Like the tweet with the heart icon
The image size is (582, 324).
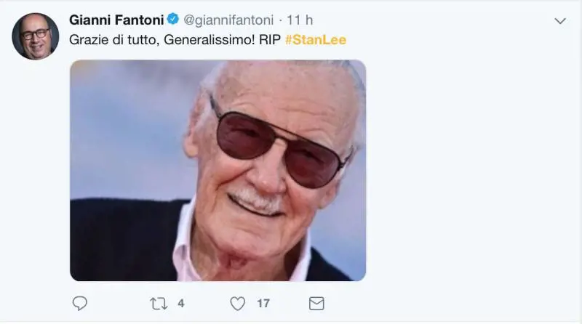(x=238, y=303)
